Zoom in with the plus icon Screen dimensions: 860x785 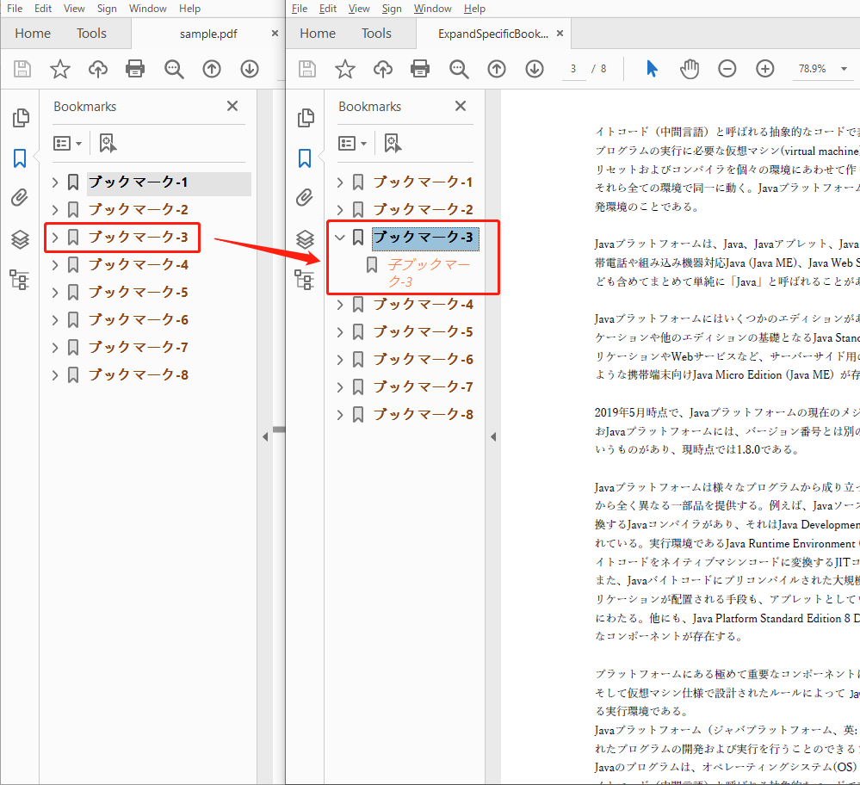(x=765, y=69)
